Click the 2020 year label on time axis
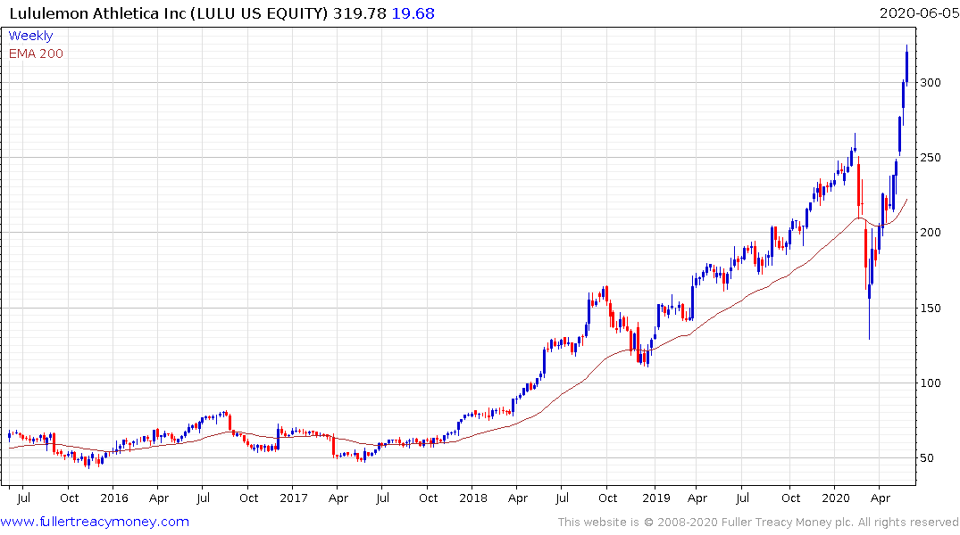This screenshot has width=960, height=535. [x=836, y=498]
